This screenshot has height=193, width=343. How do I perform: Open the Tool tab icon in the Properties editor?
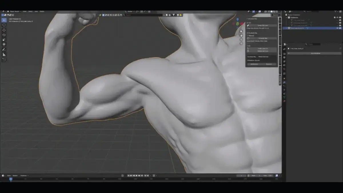pos(284,49)
